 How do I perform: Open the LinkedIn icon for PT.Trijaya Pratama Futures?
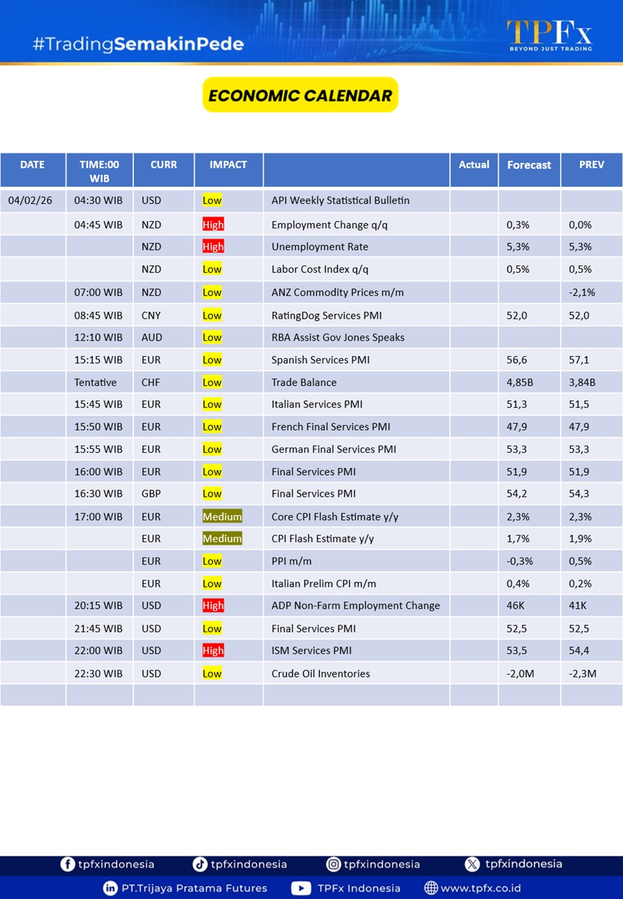(110, 888)
